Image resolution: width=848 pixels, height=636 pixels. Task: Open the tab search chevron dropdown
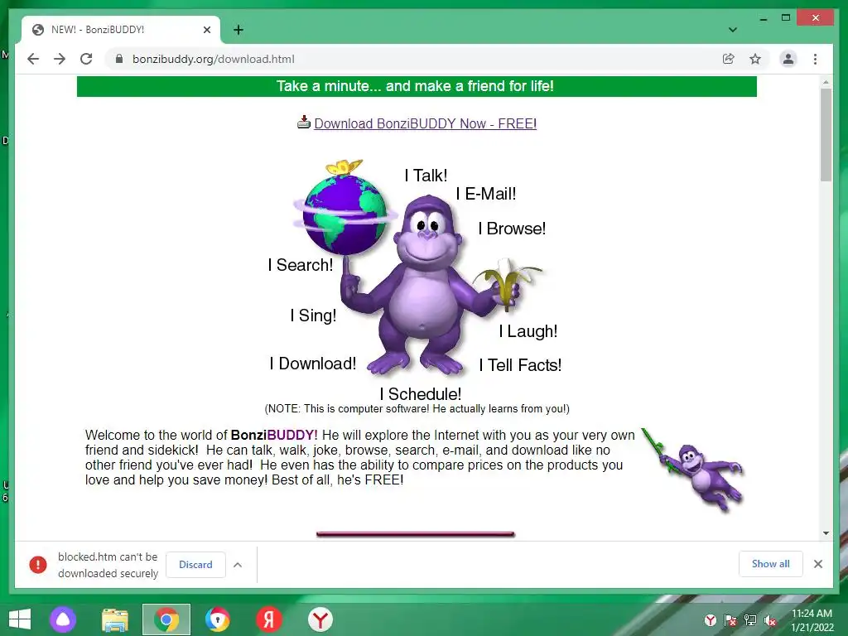point(733,30)
